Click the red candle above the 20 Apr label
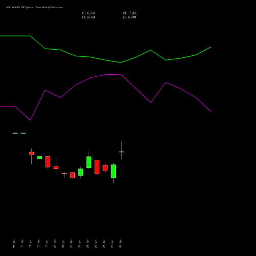This screenshot has width=256, height=256. click(x=56, y=167)
